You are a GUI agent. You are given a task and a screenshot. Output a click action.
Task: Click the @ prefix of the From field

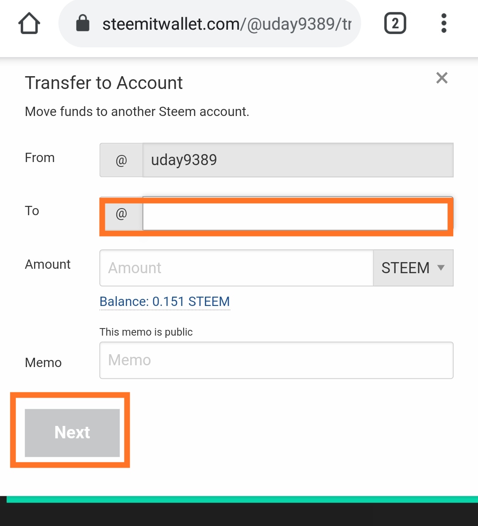[x=121, y=160]
